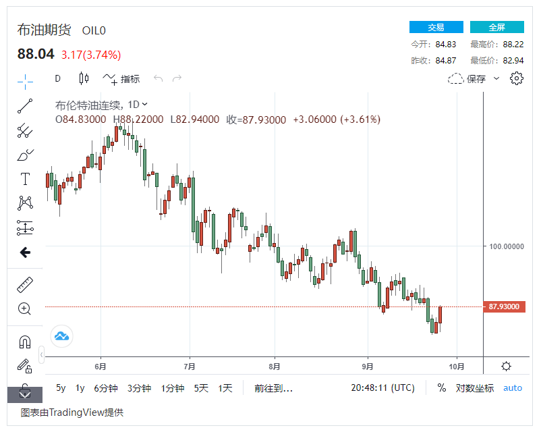Screen dimensions: 541x428
Task: Select the 6分钟 time range
Action: 105,387
